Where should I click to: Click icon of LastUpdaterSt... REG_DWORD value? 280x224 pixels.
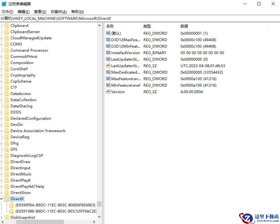108,59
